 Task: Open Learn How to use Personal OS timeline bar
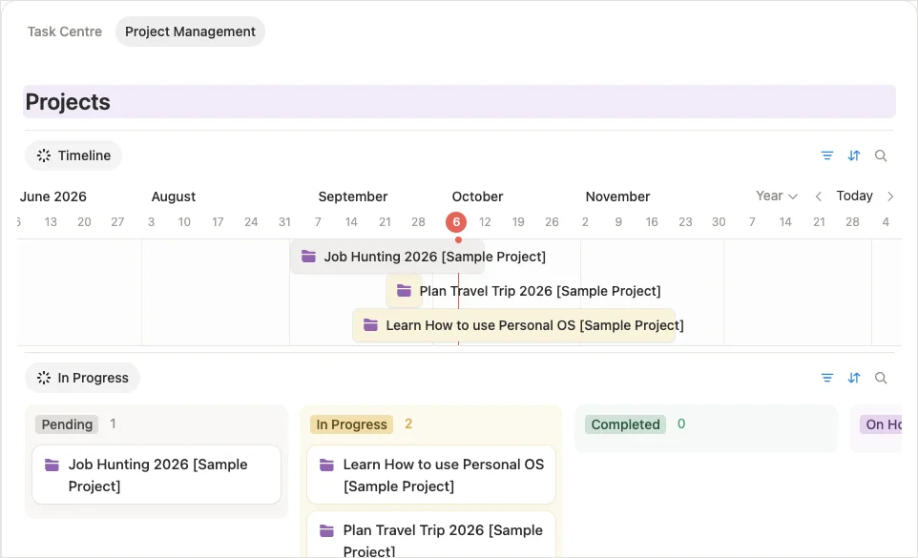point(513,325)
